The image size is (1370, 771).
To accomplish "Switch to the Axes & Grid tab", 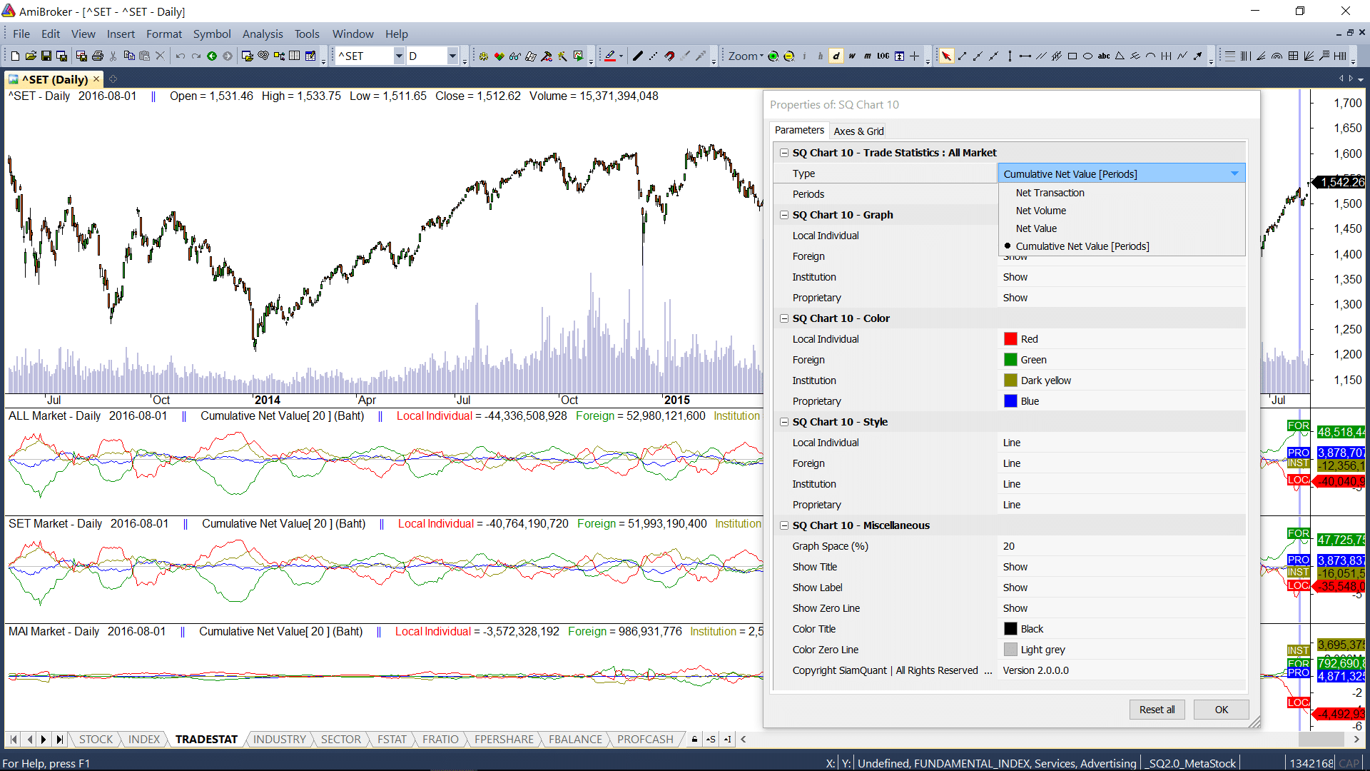I will pos(858,131).
